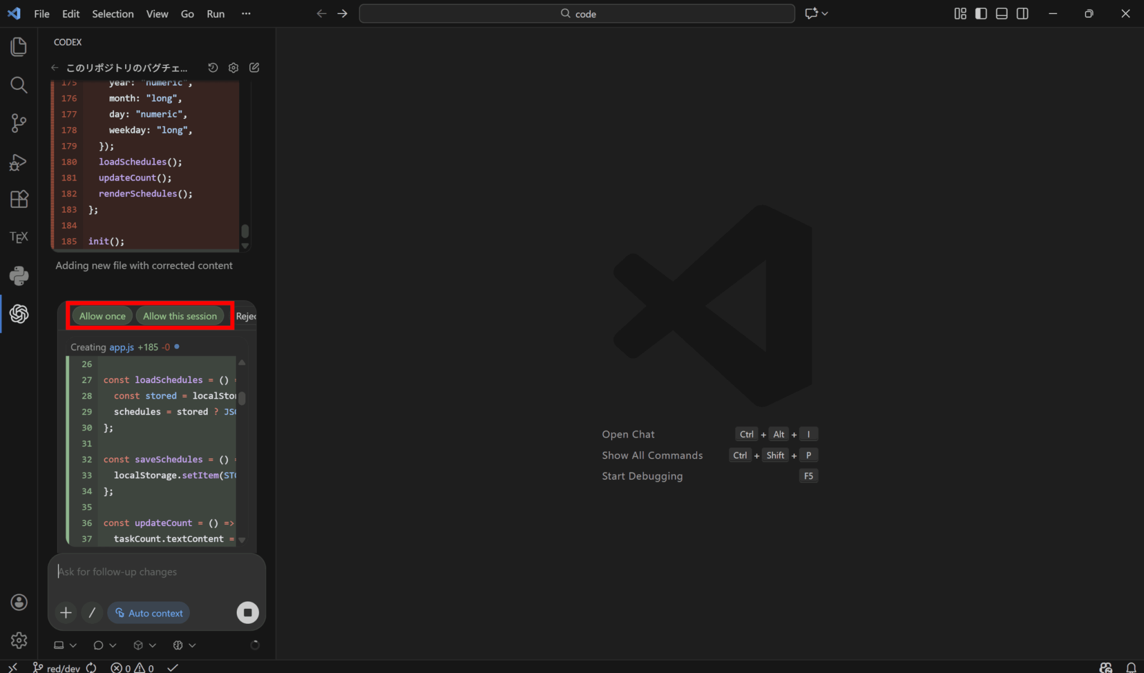Open the Selection menu
The width and height of the screenshot is (1144, 673).
click(112, 13)
